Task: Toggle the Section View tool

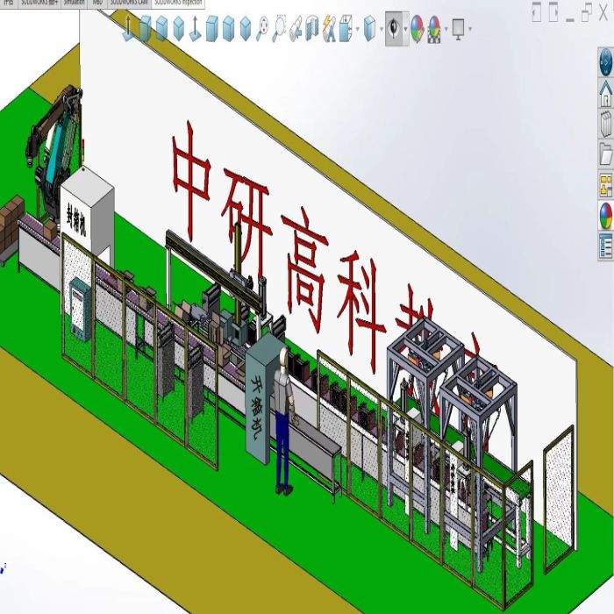Action: 313,30
